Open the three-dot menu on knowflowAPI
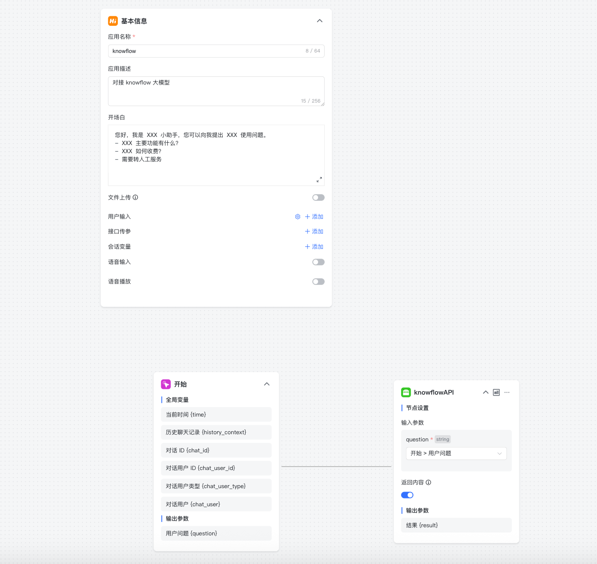This screenshot has width=597, height=564. point(507,392)
